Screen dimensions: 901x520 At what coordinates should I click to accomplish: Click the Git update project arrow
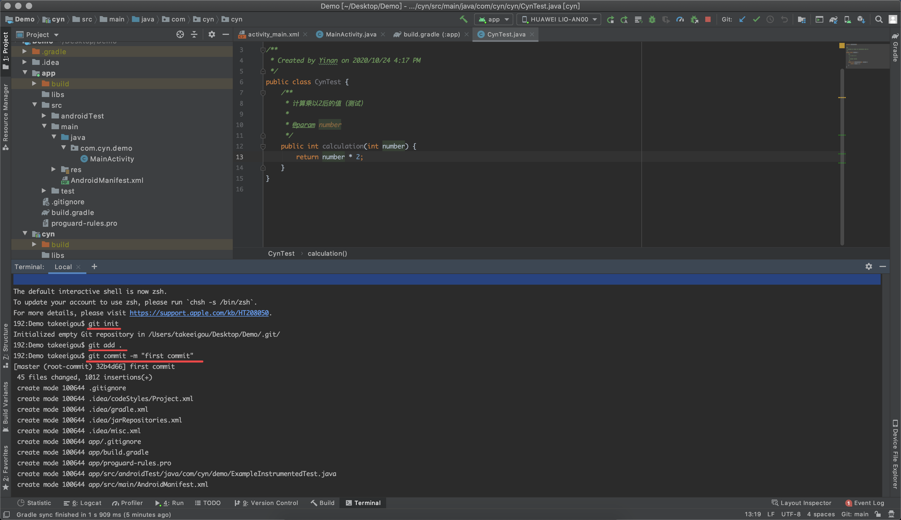tap(742, 19)
